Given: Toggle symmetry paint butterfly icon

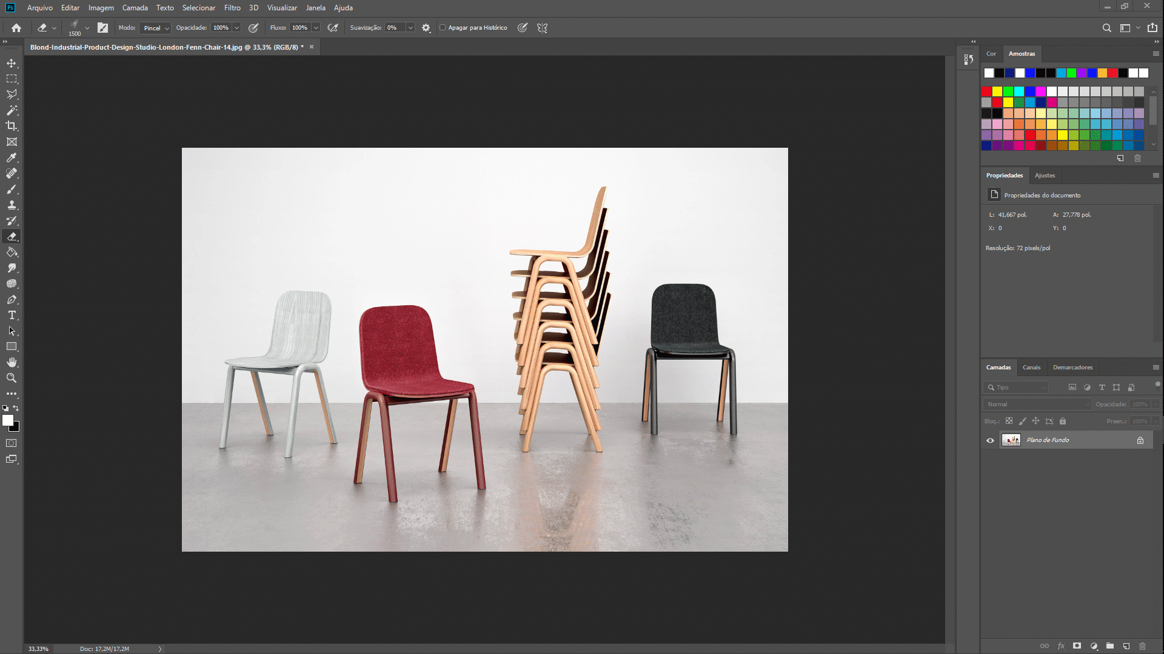Looking at the screenshot, I should coord(542,28).
